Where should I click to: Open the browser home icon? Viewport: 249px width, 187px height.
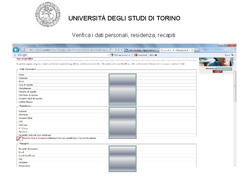(225, 50)
